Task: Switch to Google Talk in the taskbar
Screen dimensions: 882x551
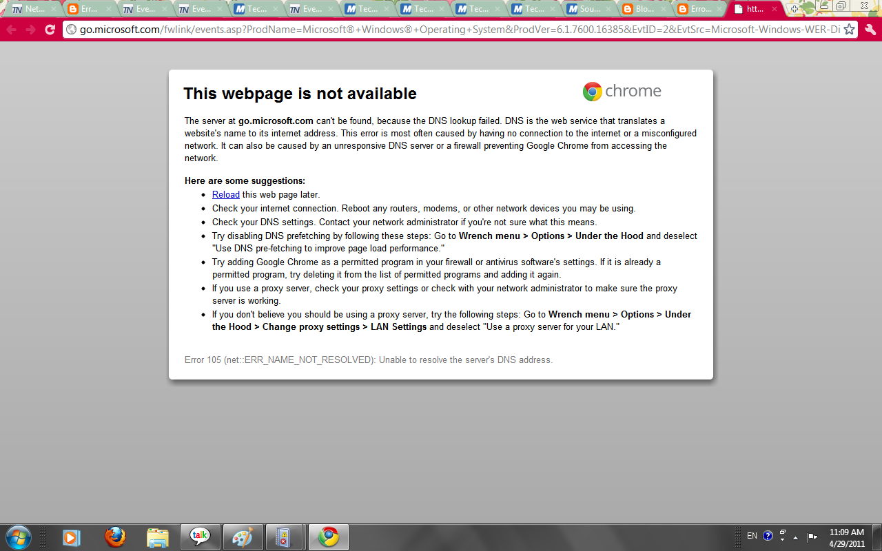Action: click(x=201, y=537)
